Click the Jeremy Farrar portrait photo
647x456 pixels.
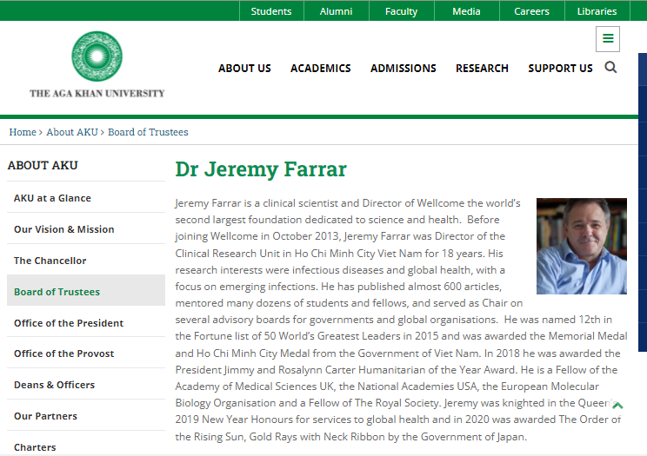(582, 246)
